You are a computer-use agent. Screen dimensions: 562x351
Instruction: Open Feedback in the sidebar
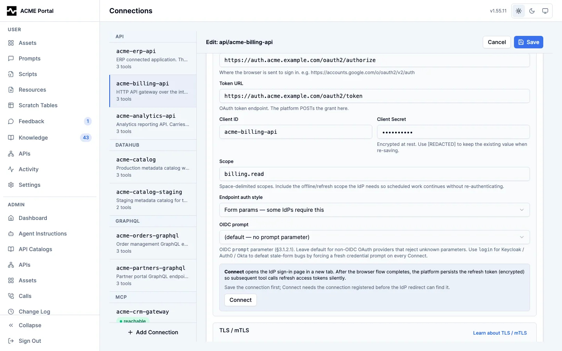pyautogui.click(x=50, y=121)
